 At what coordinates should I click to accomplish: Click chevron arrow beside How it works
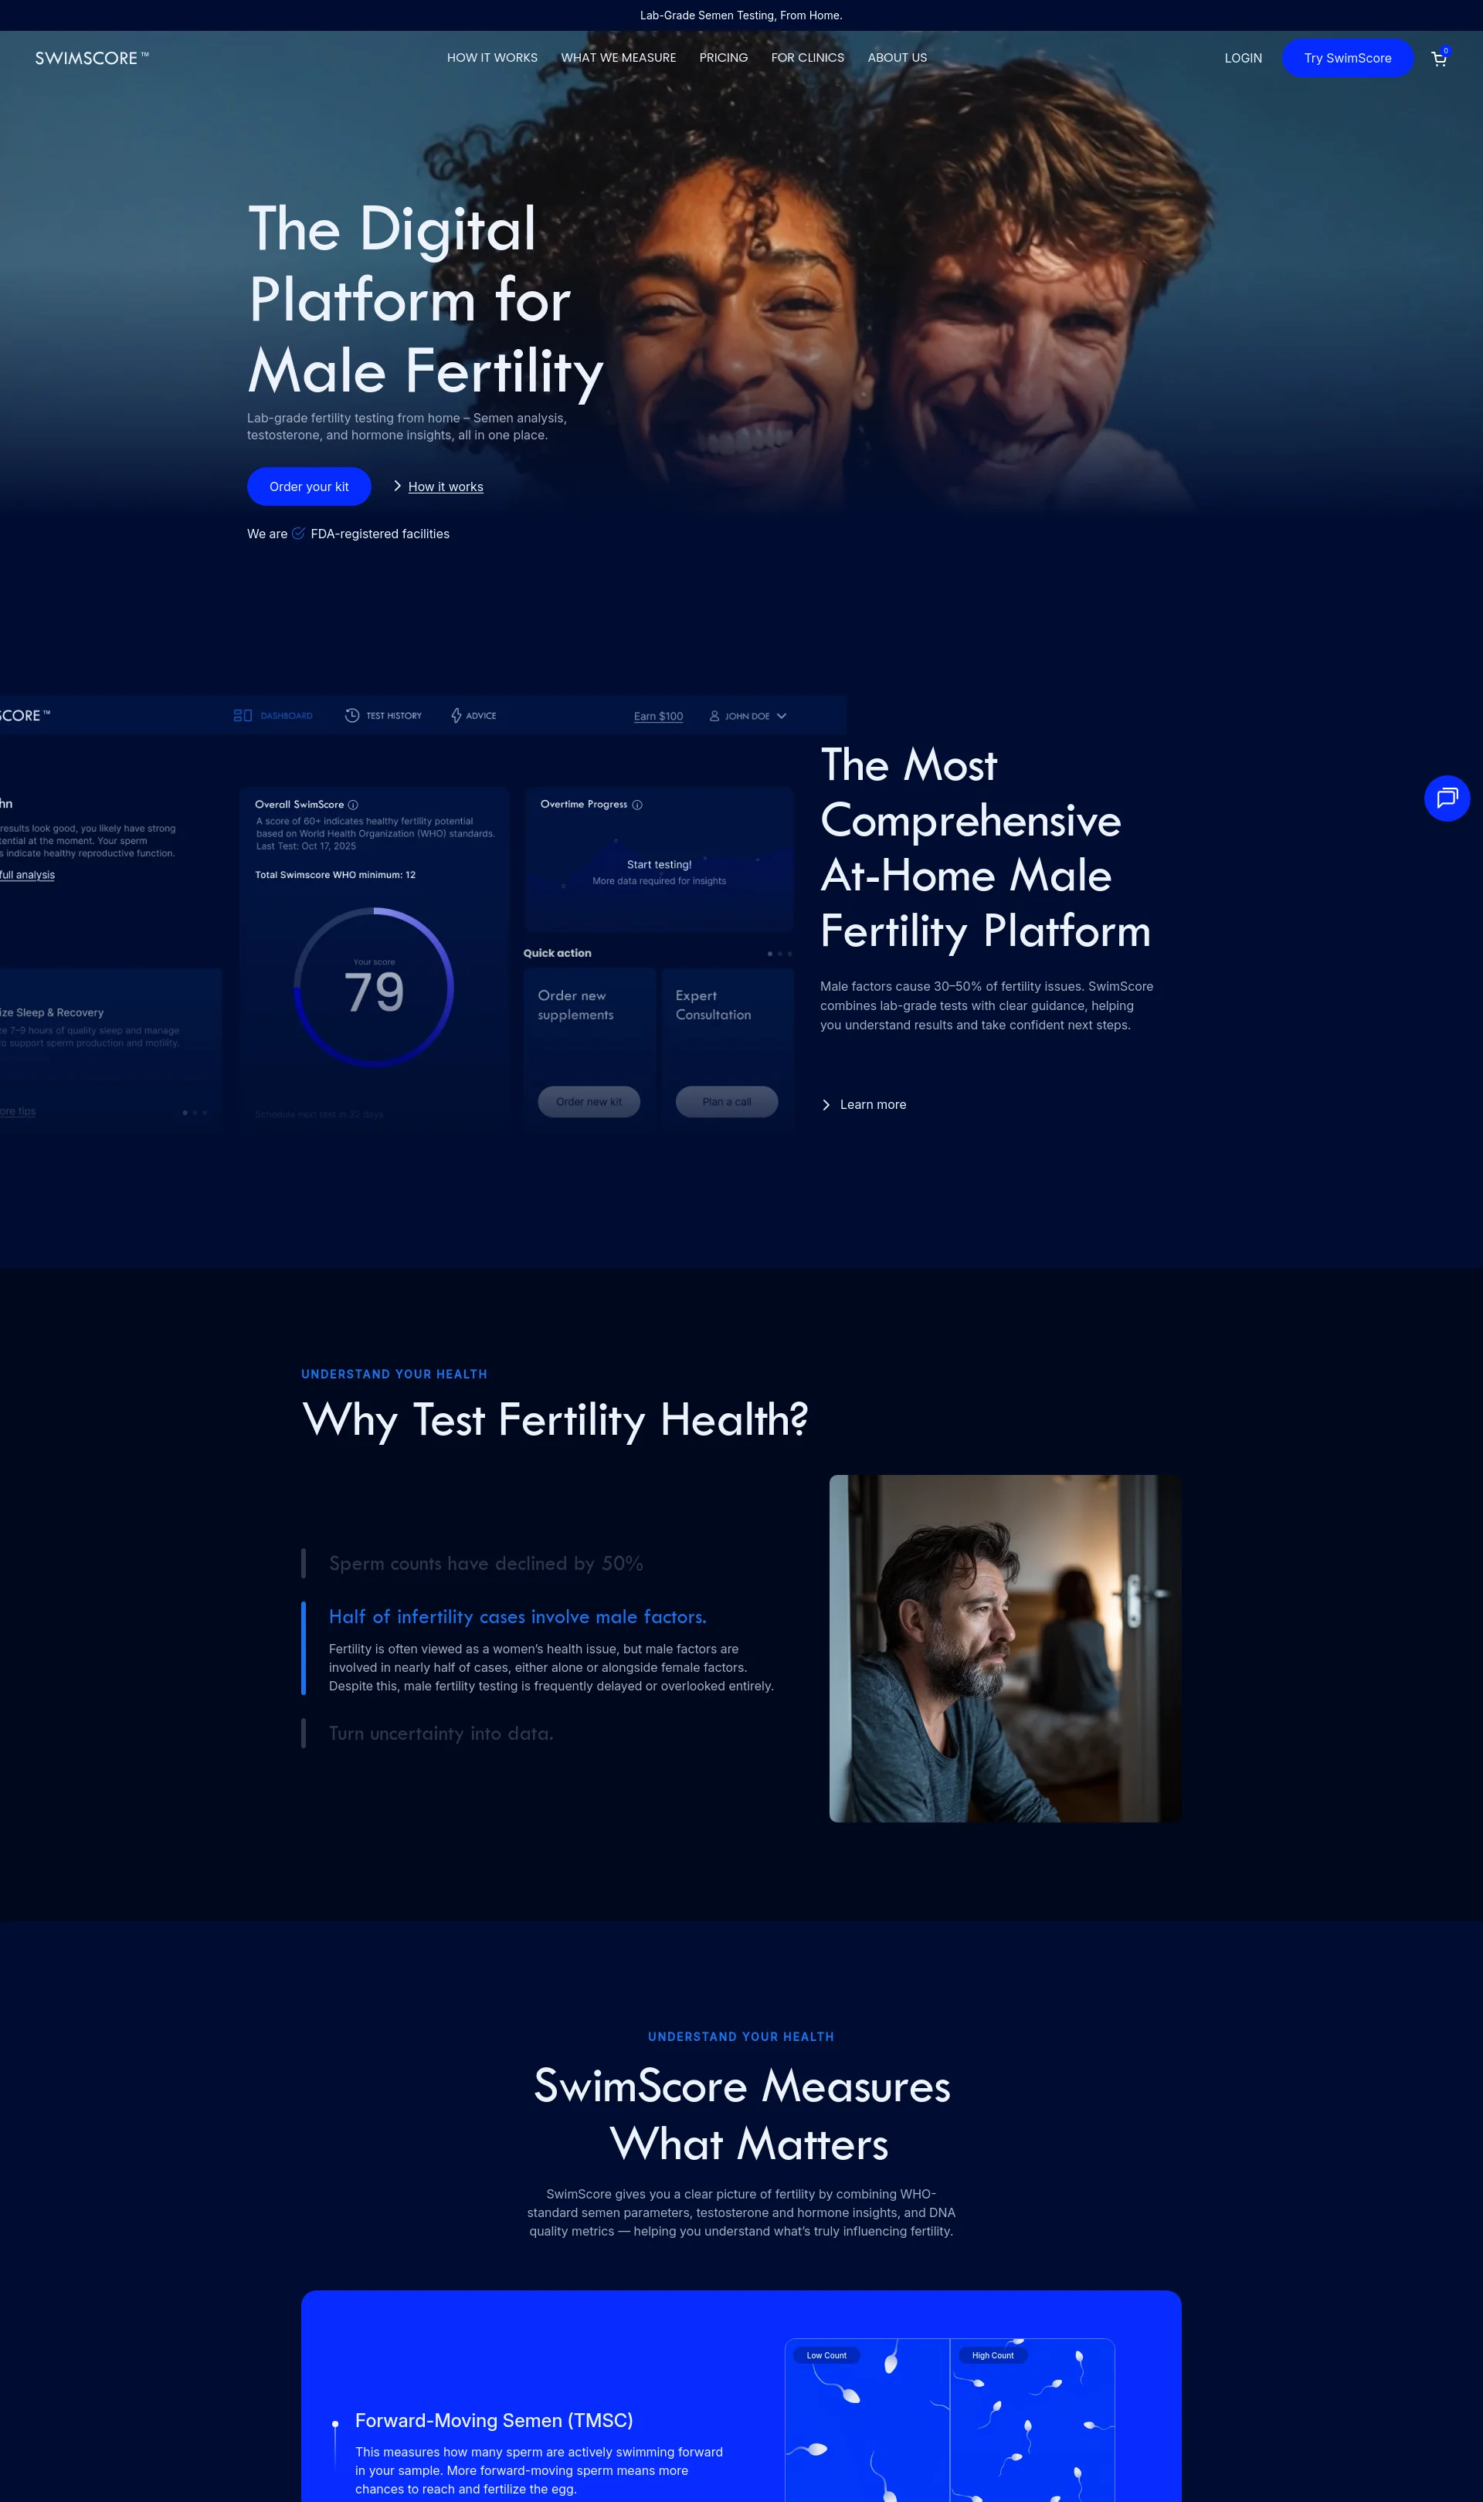[397, 486]
